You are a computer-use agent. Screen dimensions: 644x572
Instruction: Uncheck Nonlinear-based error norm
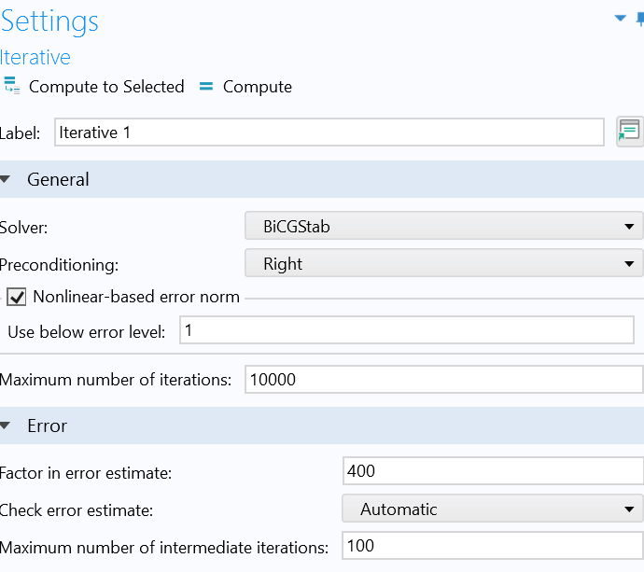(17, 298)
